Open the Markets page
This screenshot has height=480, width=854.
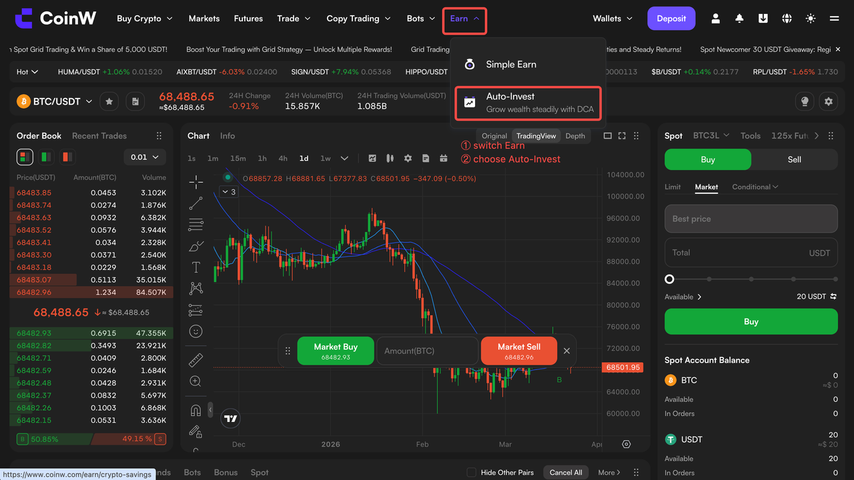[x=204, y=19]
